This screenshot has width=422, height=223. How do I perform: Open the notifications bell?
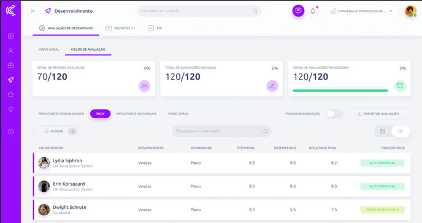313,11
